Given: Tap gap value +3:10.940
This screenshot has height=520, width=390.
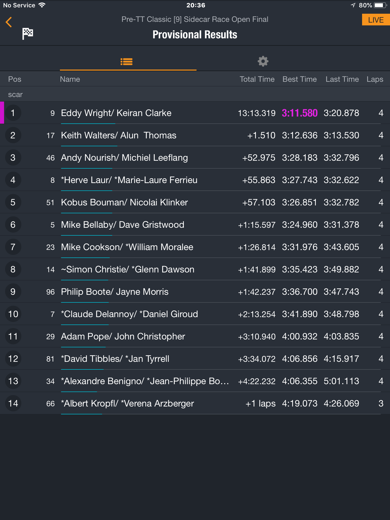Looking at the screenshot, I should click(257, 336).
